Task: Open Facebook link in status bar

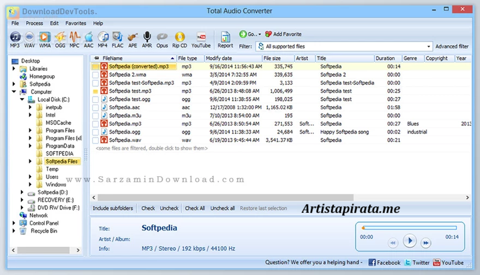Action: [385, 262]
